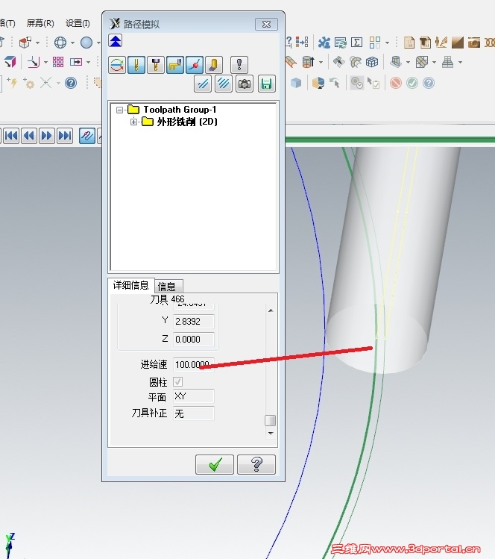495x559 pixels.
Task: Click the 平面 field showing XY
Action: [x=193, y=396]
